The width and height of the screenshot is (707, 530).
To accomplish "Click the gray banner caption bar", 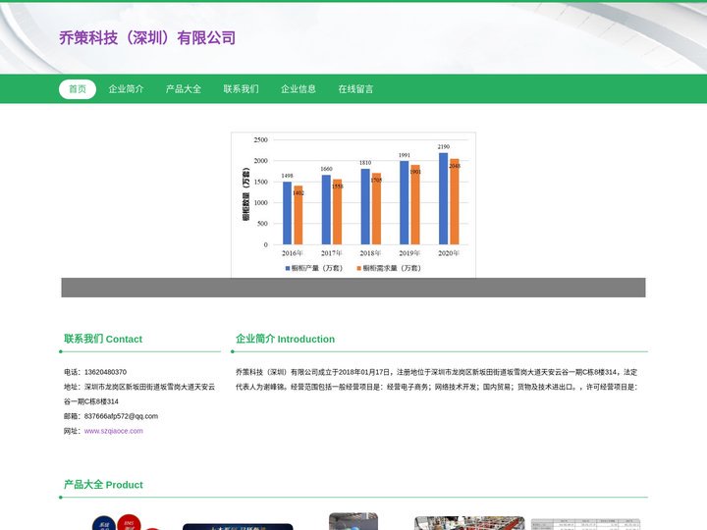I will tap(353, 288).
